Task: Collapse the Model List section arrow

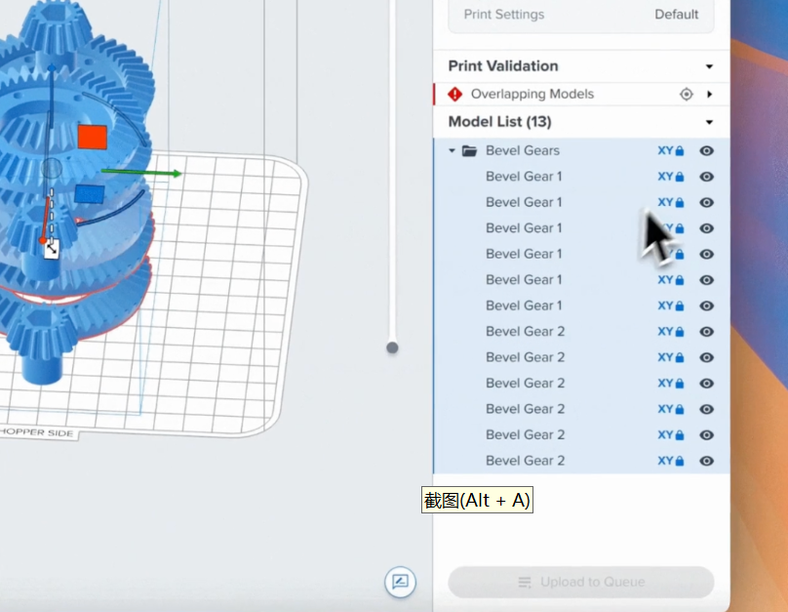Action: [709, 122]
